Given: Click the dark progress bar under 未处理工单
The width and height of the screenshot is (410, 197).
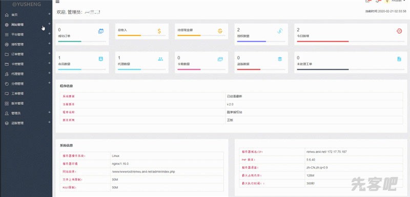Looking at the screenshot, I should (x=323, y=69).
